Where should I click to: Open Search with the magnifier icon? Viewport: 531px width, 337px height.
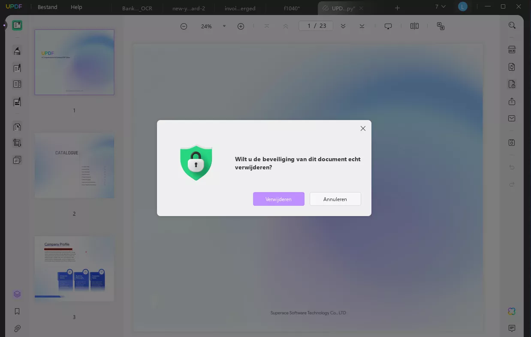point(512,25)
